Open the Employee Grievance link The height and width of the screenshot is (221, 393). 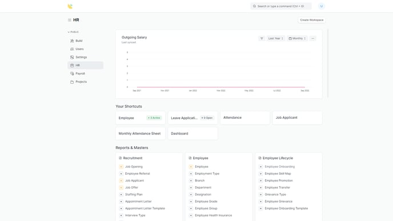point(278,202)
